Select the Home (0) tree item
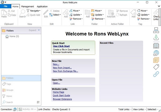Image resolution: width=161 pixels, height=112 pixels. (x=12, y=36)
